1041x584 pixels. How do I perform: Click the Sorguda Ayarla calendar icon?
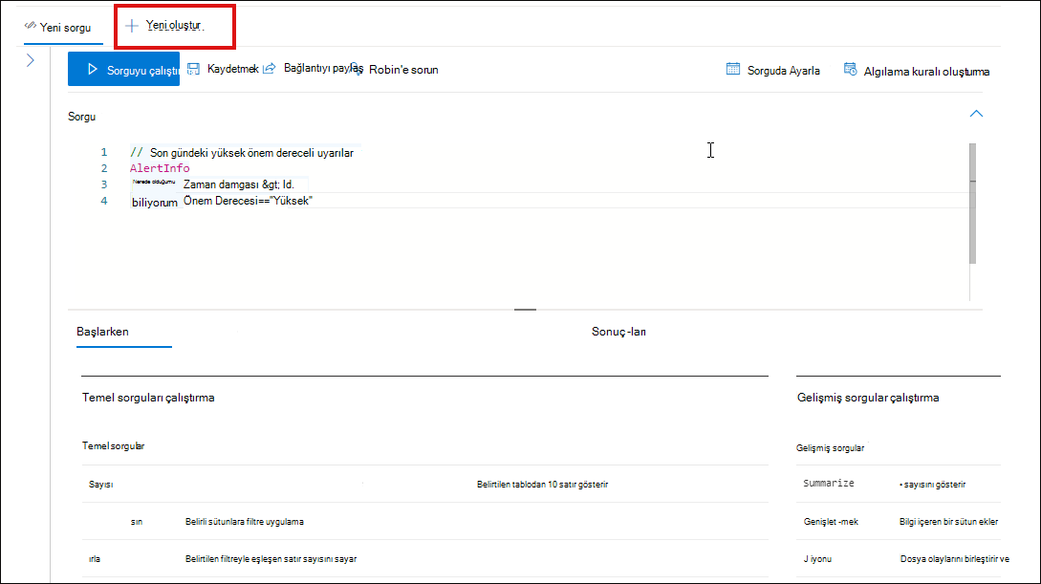coord(733,69)
